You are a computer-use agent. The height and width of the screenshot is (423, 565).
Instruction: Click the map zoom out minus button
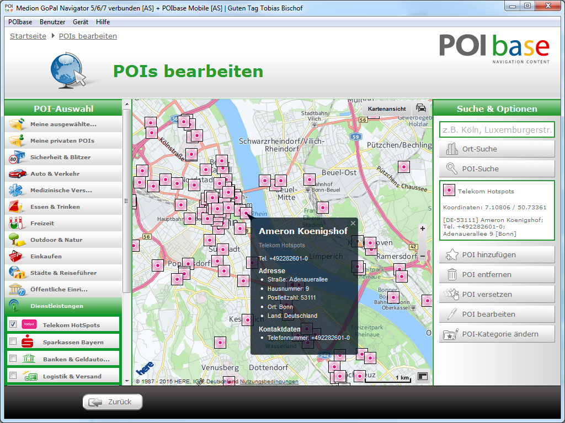point(423,256)
